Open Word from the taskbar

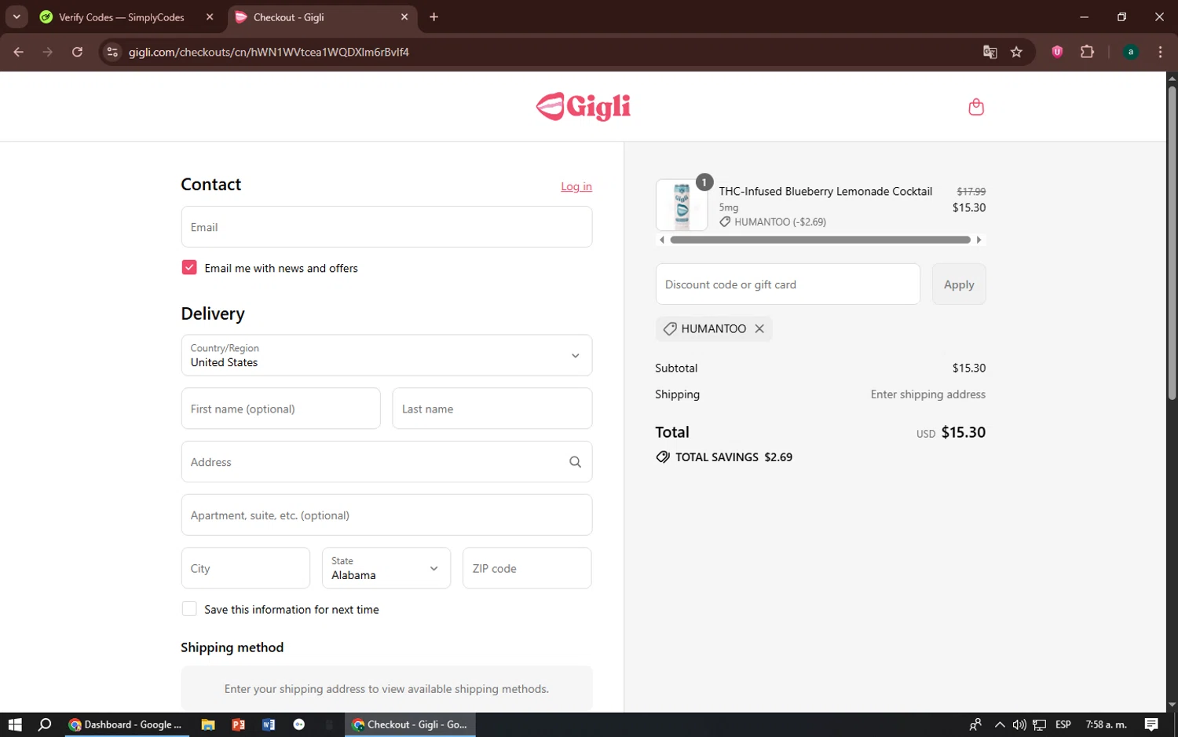pyautogui.click(x=269, y=724)
